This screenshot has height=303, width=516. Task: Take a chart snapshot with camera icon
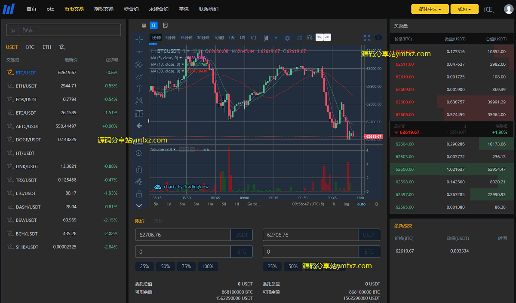378,38
